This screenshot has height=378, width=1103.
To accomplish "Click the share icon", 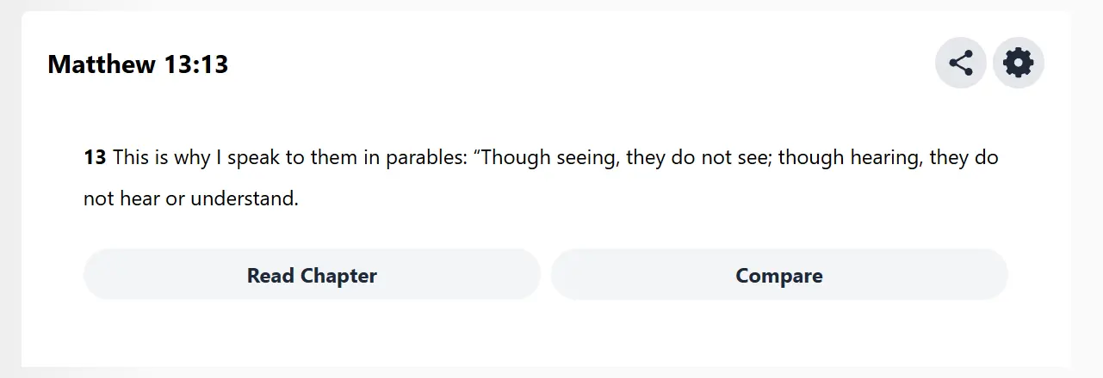I will (960, 63).
